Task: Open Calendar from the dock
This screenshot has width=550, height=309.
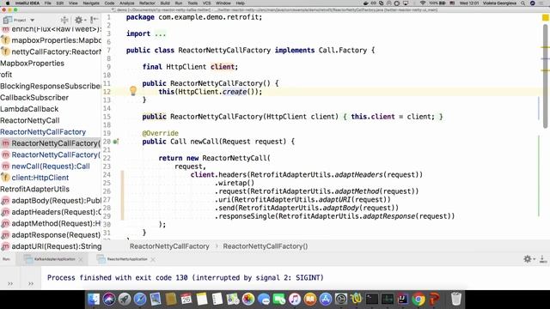Action: point(186,300)
